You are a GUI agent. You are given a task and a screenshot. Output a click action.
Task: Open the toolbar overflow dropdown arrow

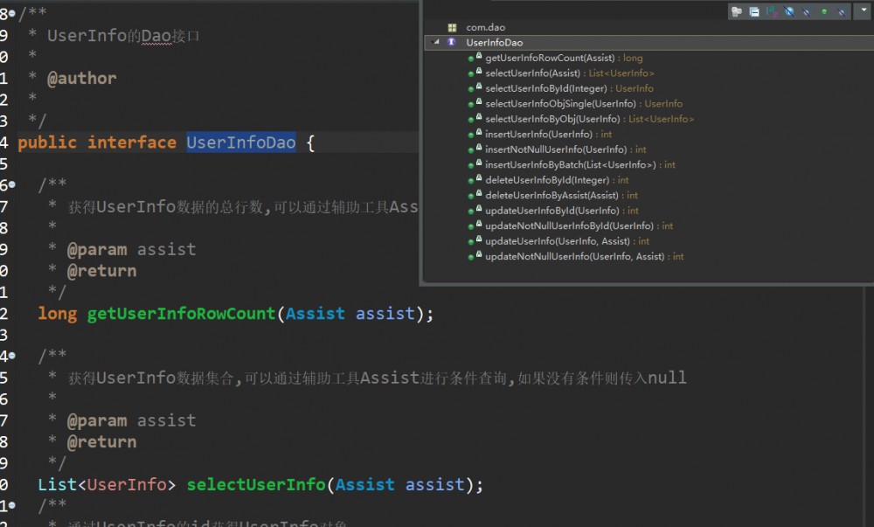[863, 10]
